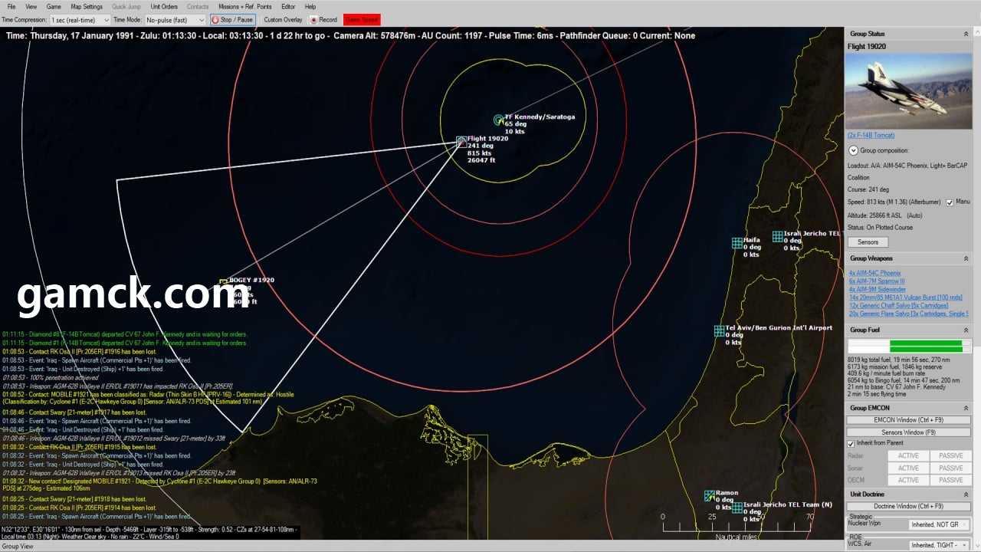This screenshot has width=981, height=552.
Task: Open Doctrine Window (Ctrl + F9)
Action: pos(908,506)
